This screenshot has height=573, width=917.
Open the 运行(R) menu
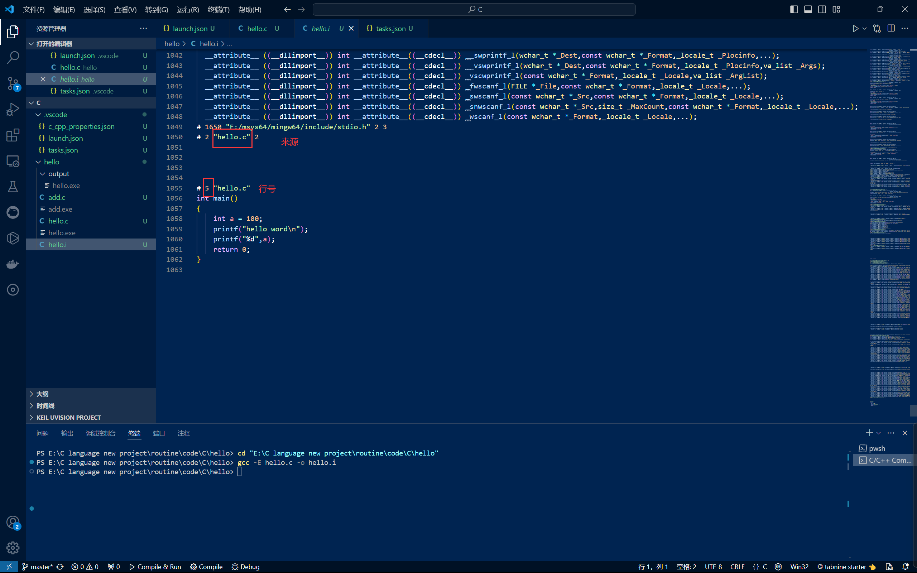[188, 9]
